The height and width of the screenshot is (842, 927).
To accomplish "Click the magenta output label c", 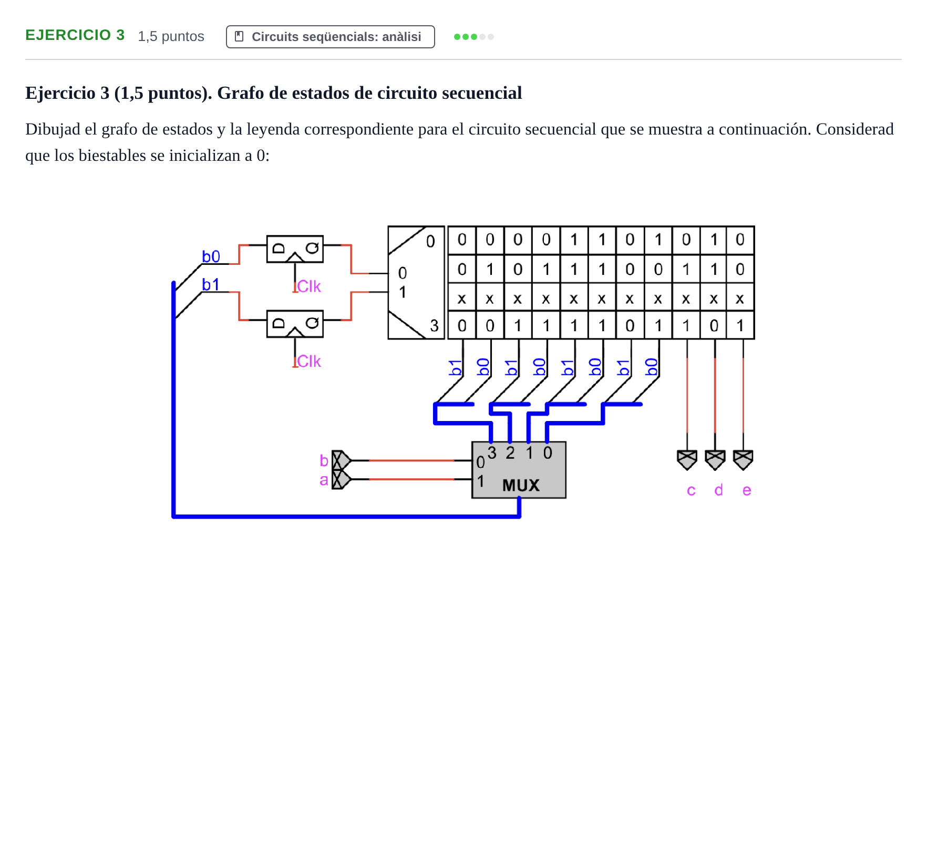I will pyautogui.click(x=691, y=490).
